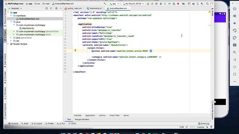Open the Terminal tool window
The width and height of the screenshot is (239, 134).
click(13, 124)
